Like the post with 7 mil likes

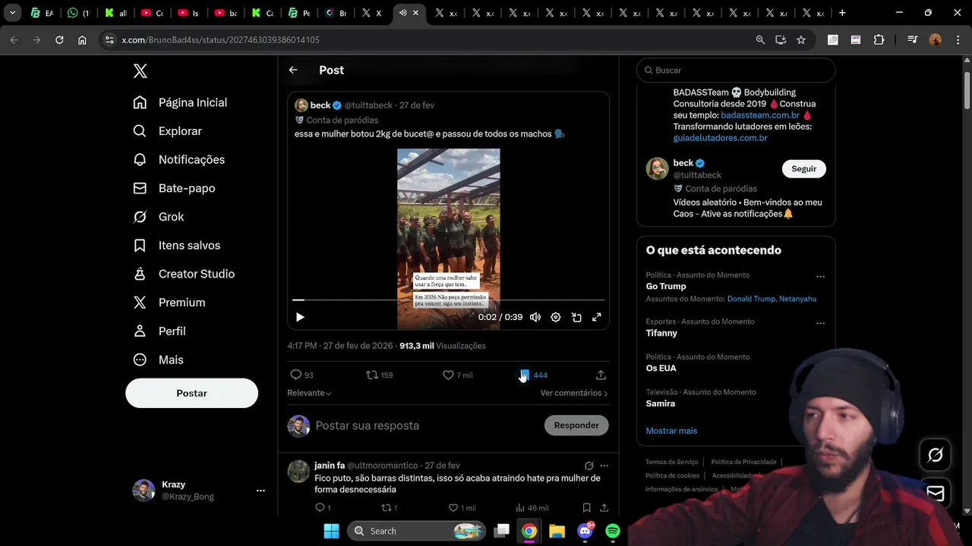(x=448, y=375)
